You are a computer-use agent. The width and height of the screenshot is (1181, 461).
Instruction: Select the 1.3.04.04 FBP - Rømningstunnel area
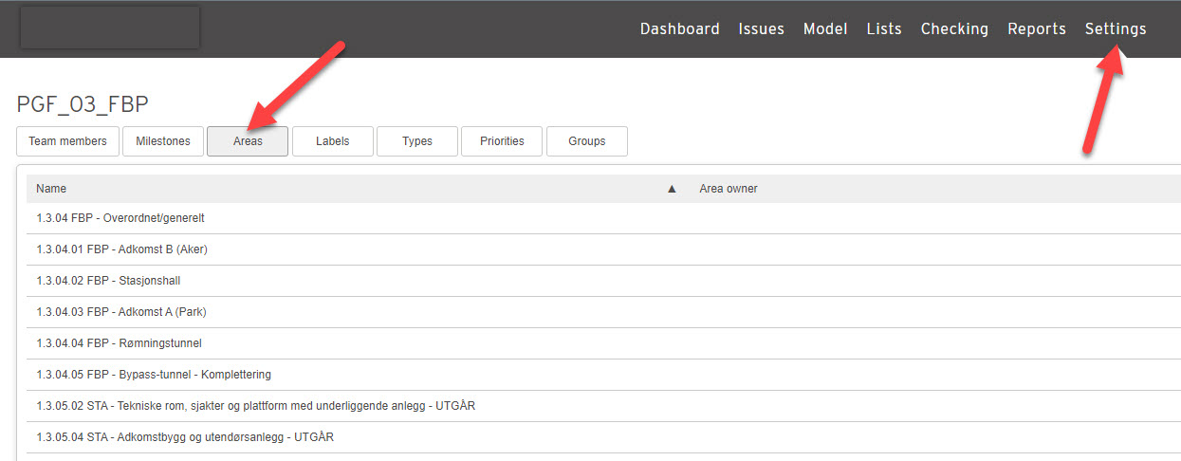pos(603,343)
